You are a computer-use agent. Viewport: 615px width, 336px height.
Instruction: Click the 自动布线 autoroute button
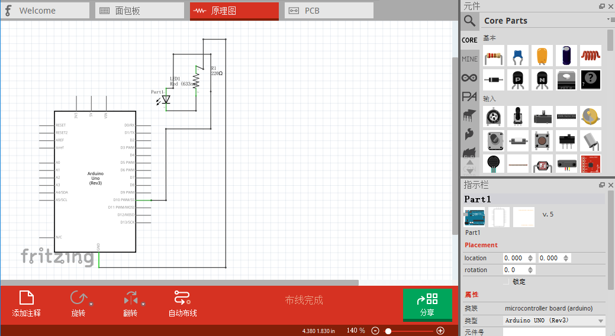coord(182,304)
